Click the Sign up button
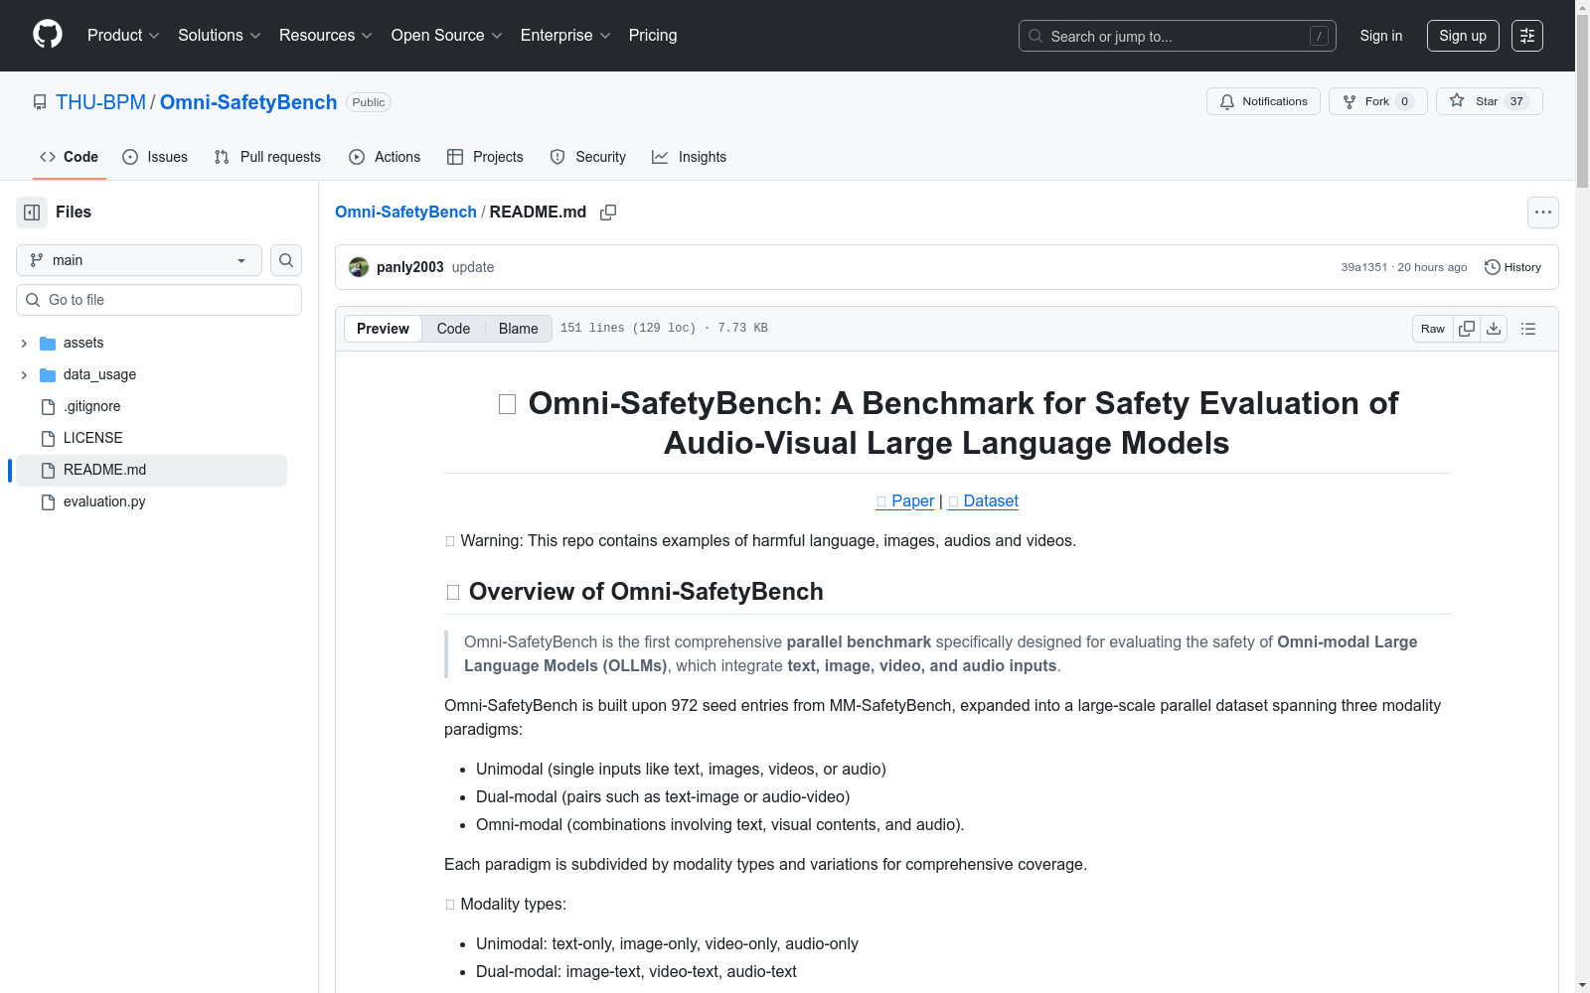Image resolution: width=1590 pixels, height=993 pixels. coord(1462,36)
